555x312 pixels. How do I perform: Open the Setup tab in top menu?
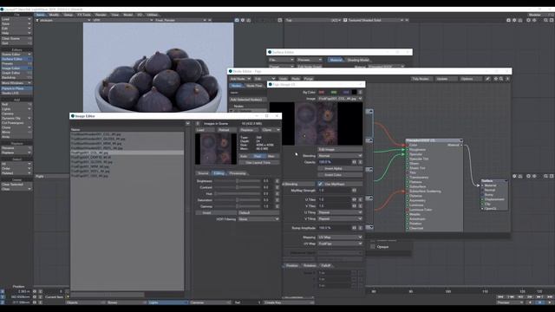68,15
